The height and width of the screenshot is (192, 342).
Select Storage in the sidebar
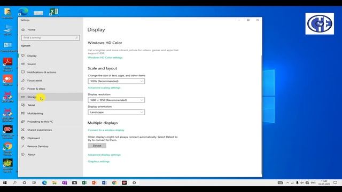click(x=51, y=97)
